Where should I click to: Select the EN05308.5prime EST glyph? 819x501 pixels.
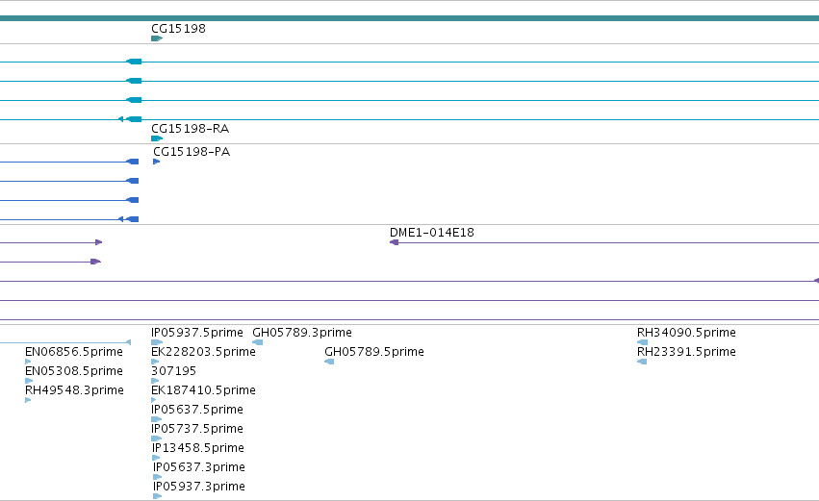(x=29, y=381)
